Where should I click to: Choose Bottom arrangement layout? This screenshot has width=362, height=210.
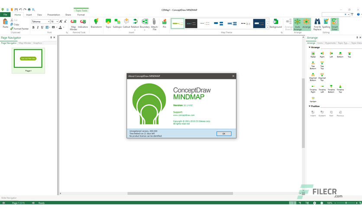[x=340, y=55]
